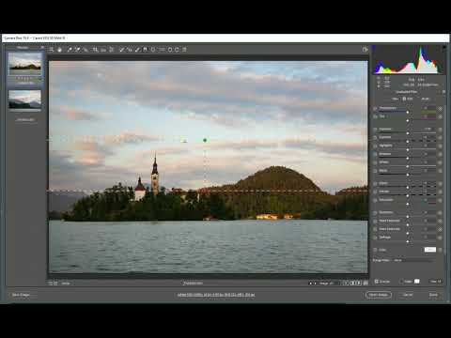The image size is (451, 338).
Task: Open the Graduated Filter panel menu
Action: [x=443, y=92]
